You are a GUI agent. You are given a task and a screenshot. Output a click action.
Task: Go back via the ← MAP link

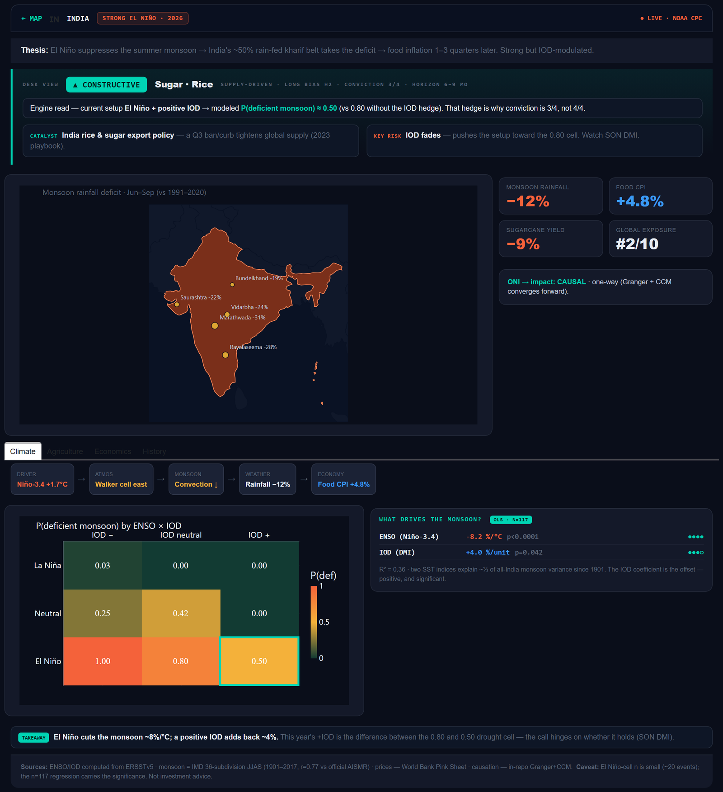[31, 19]
